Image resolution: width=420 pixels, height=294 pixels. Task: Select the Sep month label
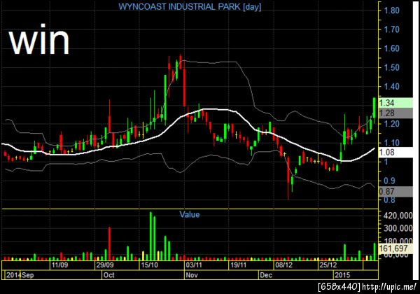click(28, 275)
